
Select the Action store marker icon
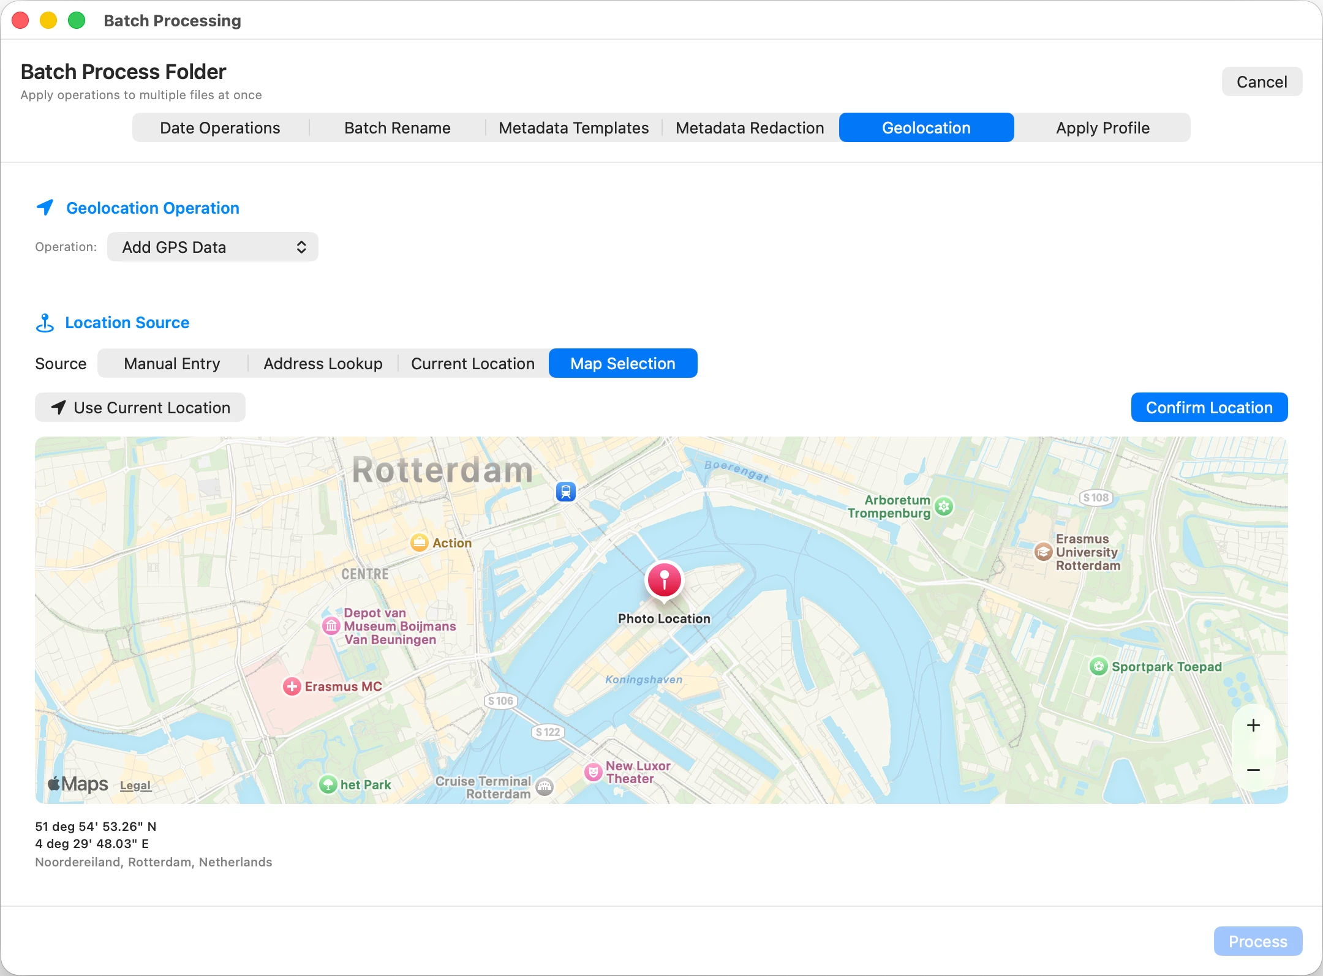click(419, 542)
